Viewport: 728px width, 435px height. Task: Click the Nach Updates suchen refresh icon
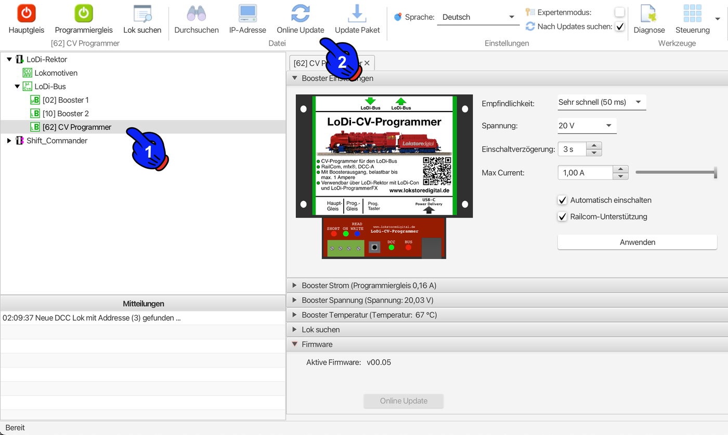pyautogui.click(x=530, y=26)
